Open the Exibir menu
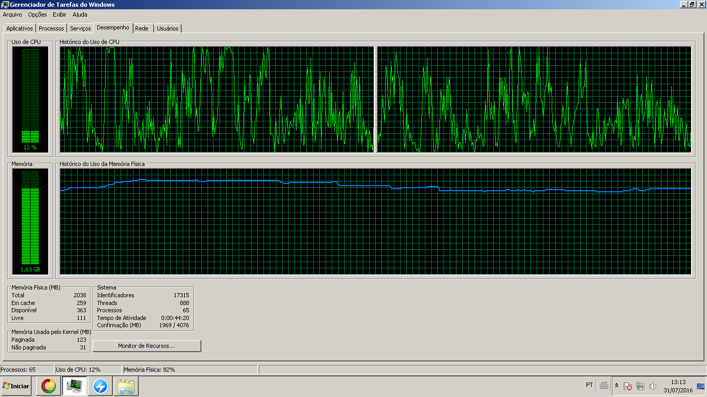 [x=60, y=14]
